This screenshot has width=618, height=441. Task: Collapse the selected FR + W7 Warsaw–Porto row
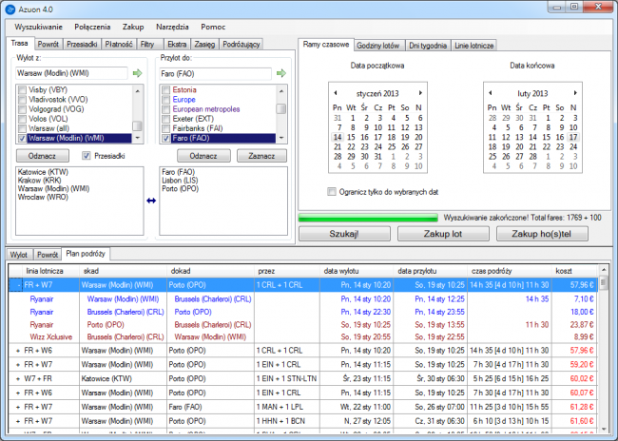pos(18,284)
